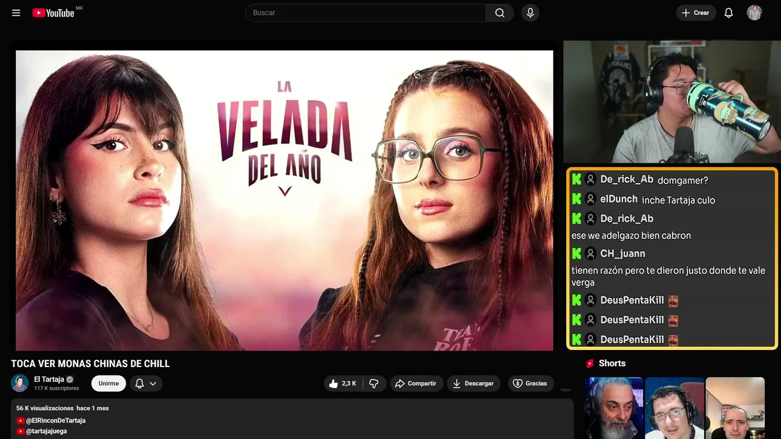Dislike the video with thumbs down
The image size is (781, 439).
pos(374,384)
